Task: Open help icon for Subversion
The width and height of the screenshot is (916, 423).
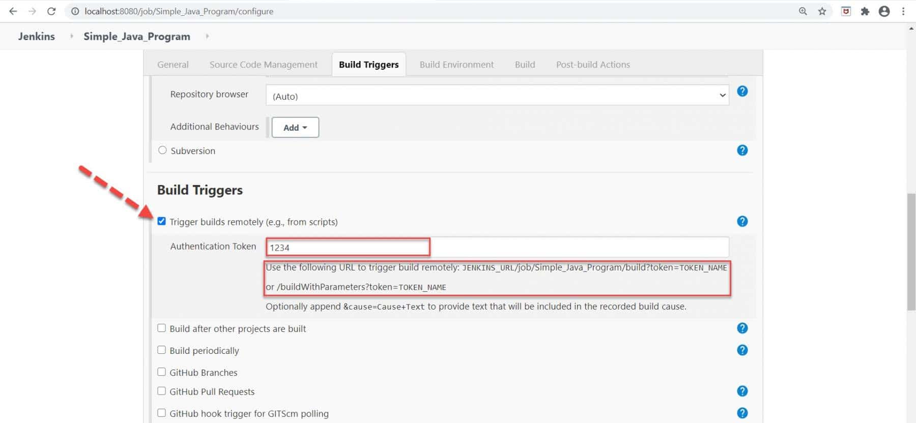Action: point(742,150)
